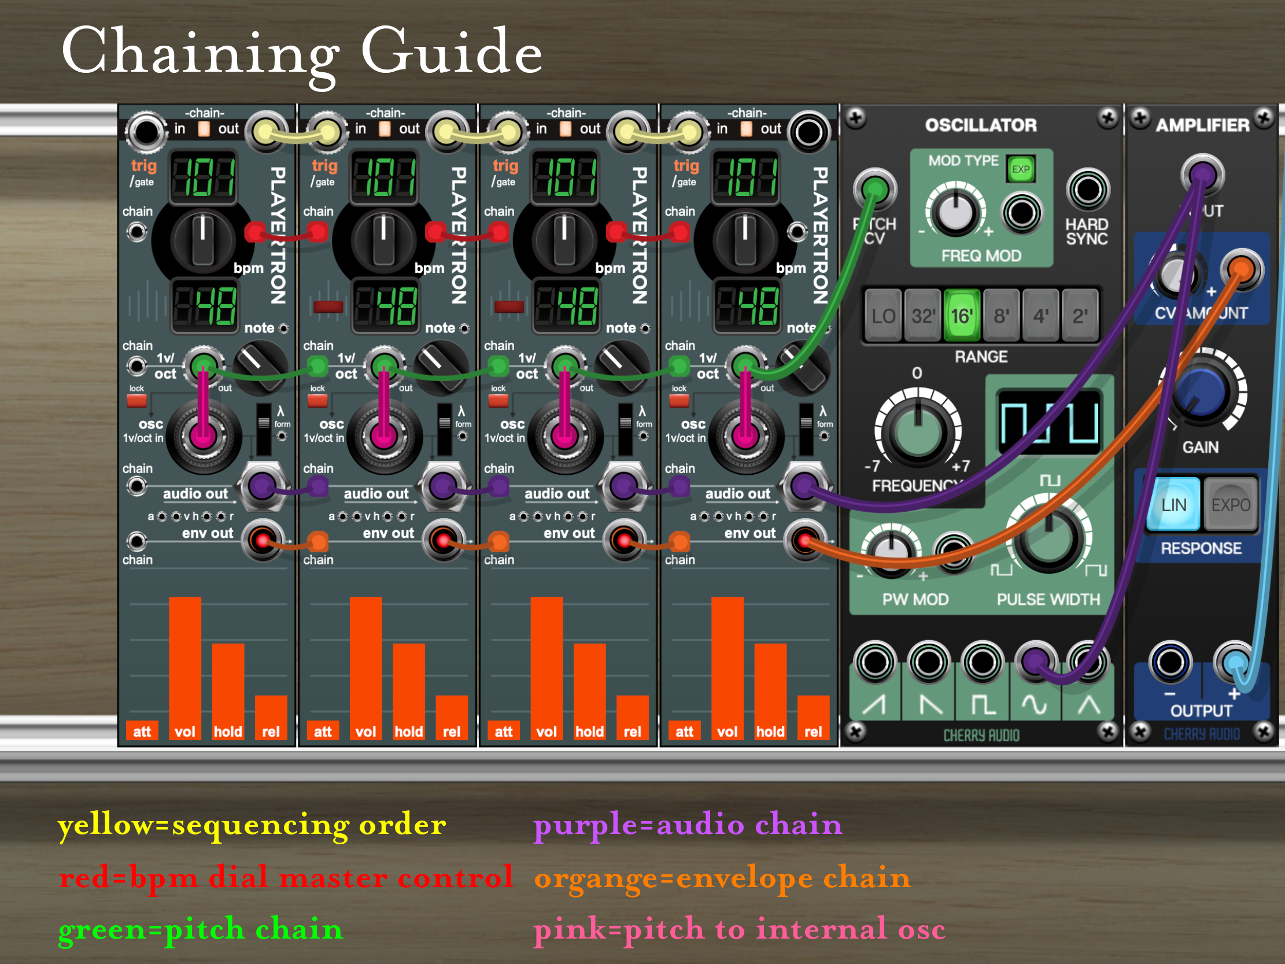
Task: Select 16' range on Oscillator
Action: click(962, 316)
